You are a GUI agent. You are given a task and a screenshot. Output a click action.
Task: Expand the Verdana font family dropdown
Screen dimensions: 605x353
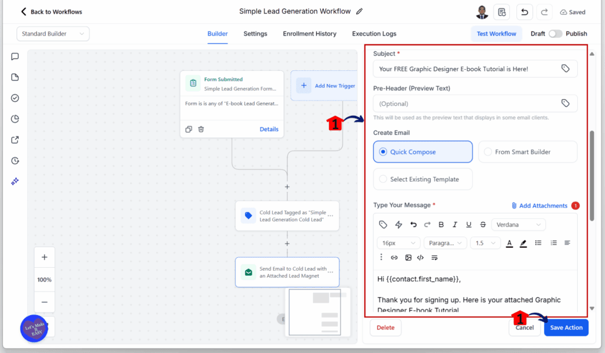(x=519, y=225)
